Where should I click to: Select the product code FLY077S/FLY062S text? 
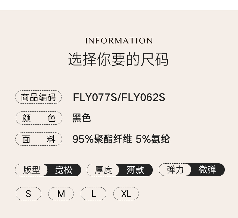pos(119,98)
